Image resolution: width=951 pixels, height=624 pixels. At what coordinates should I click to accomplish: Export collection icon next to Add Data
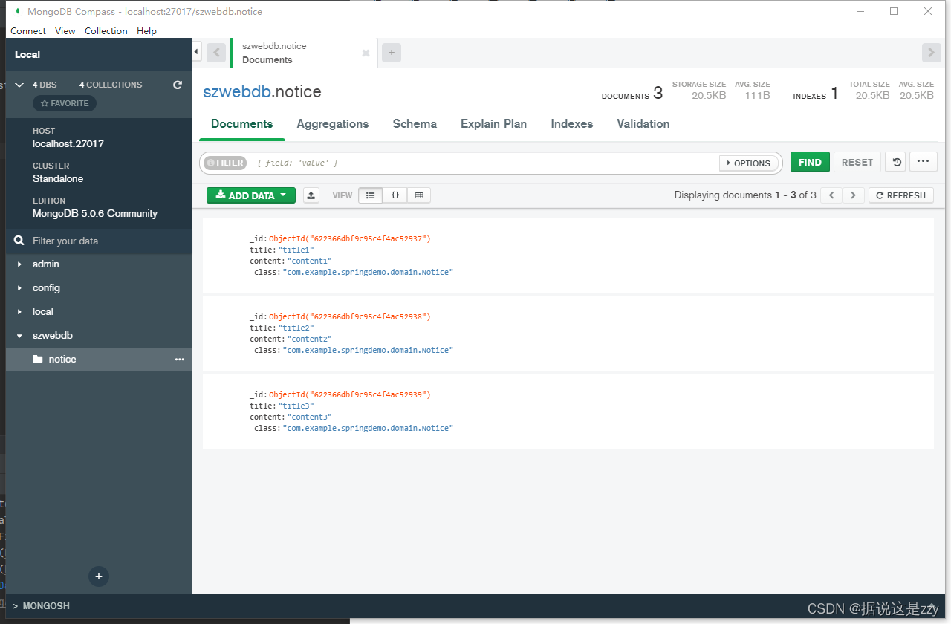click(x=311, y=195)
